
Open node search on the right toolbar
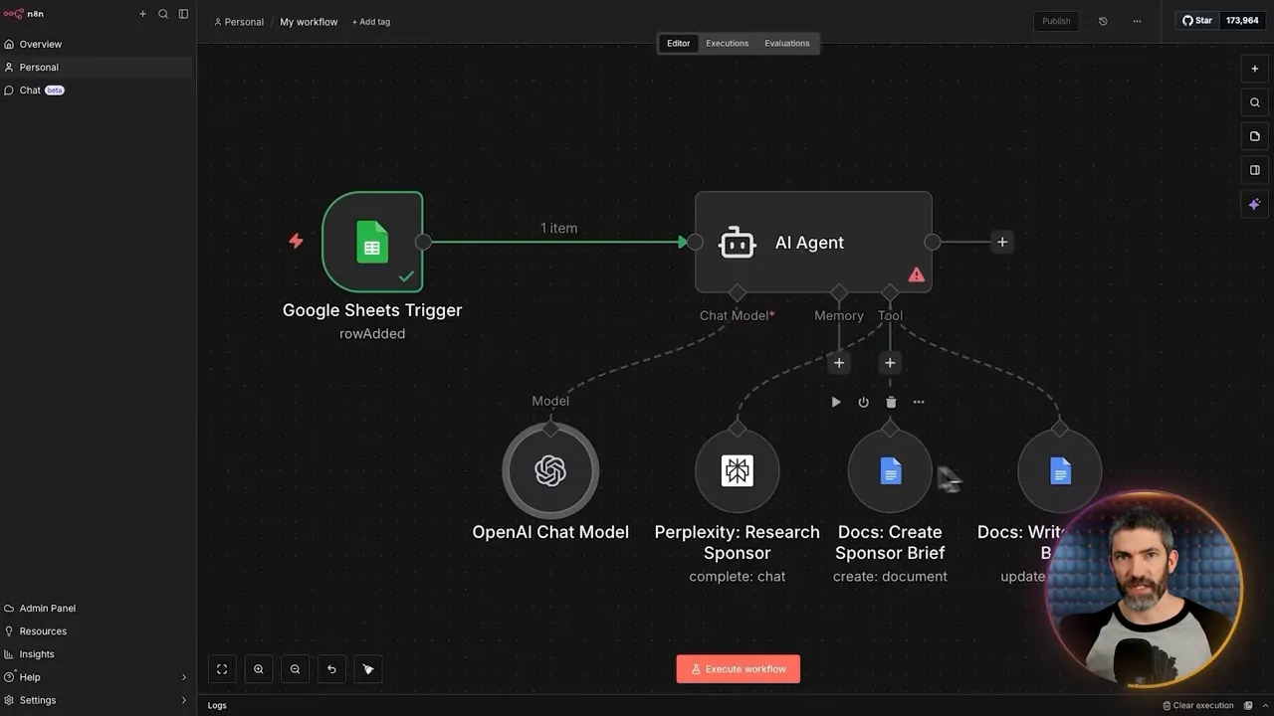[x=1255, y=102]
